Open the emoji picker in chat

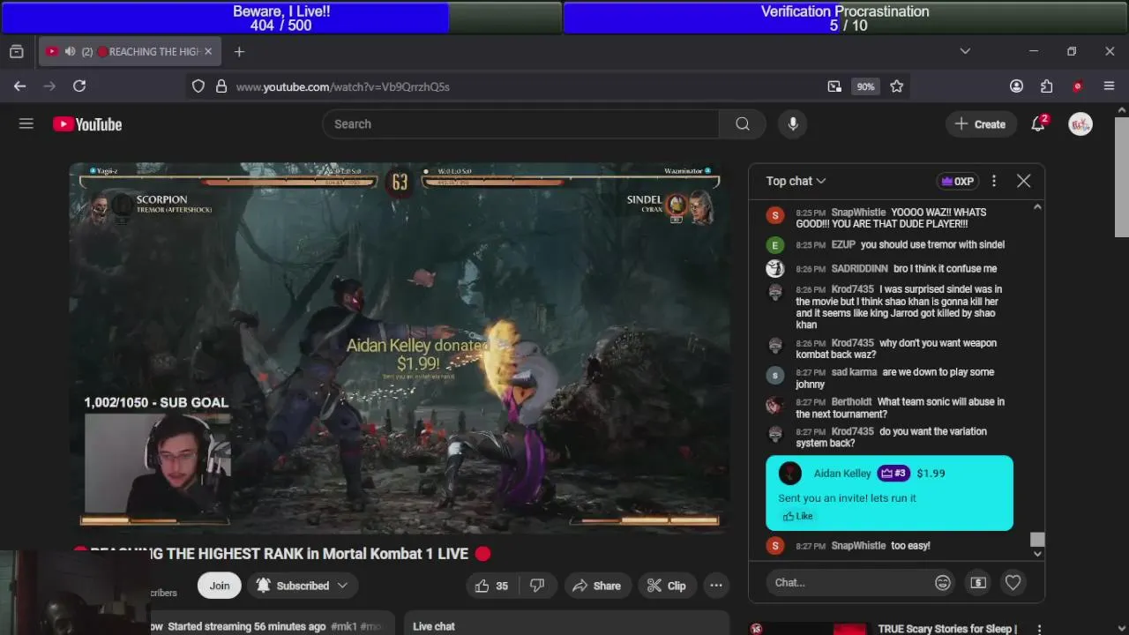[x=943, y=583]
